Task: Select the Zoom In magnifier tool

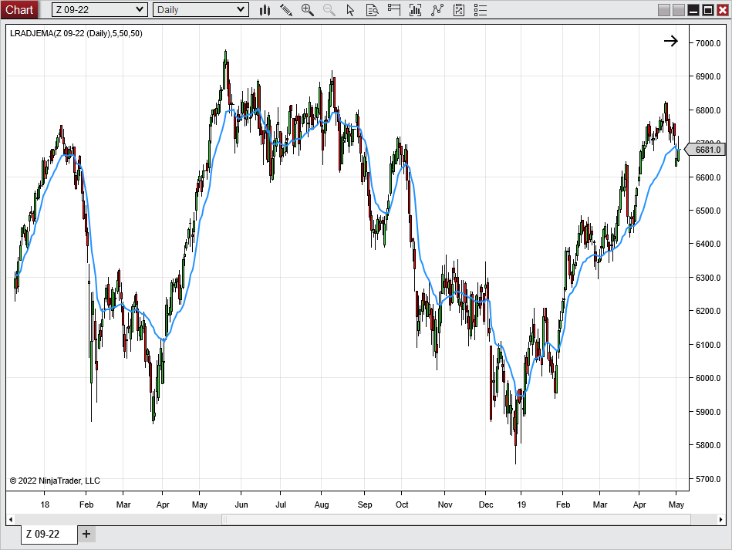Action: [306, 10]
